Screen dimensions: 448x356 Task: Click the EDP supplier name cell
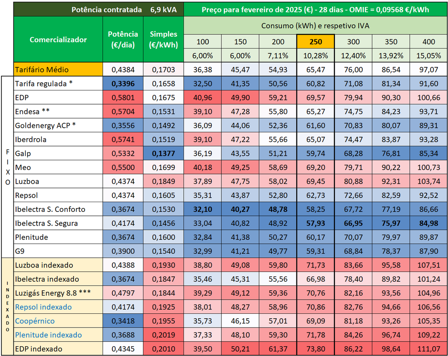pos(58,97)
